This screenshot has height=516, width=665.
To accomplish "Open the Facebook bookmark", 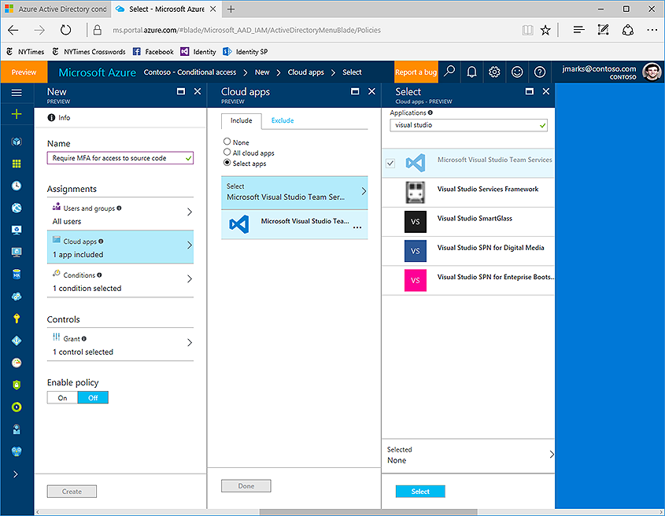I will pos(153,52).
